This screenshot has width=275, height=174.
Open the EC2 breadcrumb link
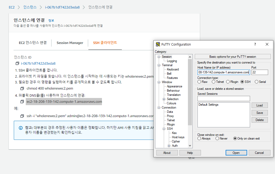tap(12, 7)
